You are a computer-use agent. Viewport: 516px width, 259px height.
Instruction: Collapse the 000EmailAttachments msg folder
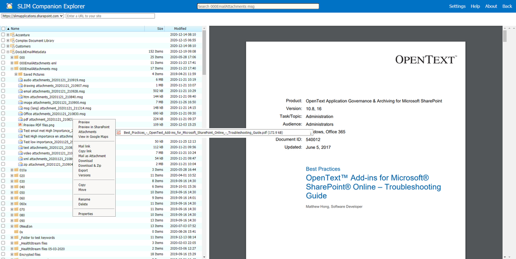pos(12,68)
